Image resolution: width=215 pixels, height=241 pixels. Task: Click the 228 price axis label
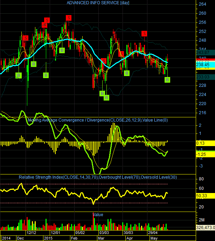coord(202,85)
